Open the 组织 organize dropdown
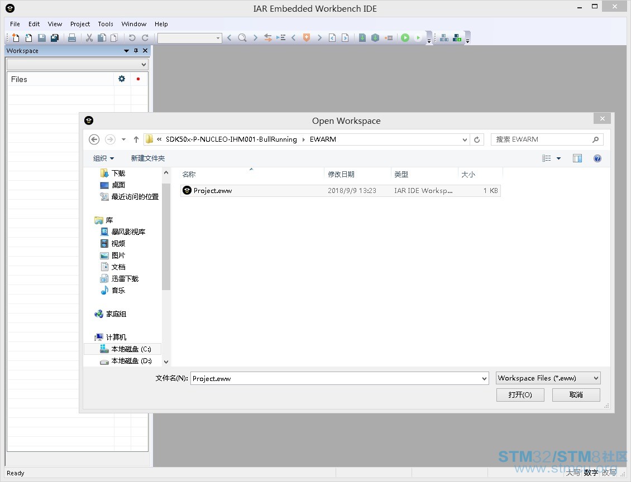This screenshot has height=482, width=631. coord(103,158)
